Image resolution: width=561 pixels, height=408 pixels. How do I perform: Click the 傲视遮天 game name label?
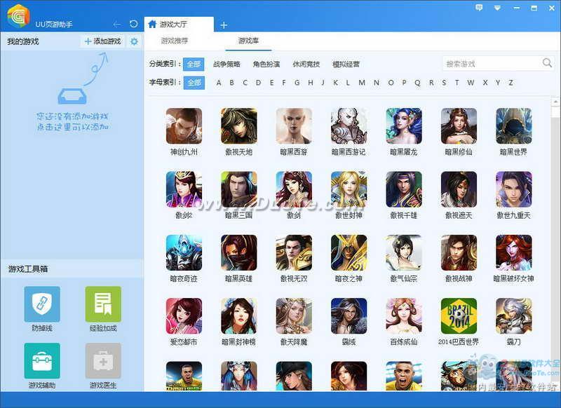tap(459, 215)
